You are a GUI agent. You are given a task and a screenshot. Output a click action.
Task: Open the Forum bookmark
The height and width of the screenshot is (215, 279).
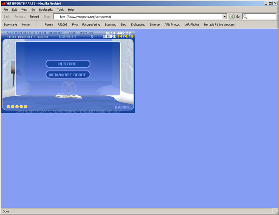coord(49,24)
